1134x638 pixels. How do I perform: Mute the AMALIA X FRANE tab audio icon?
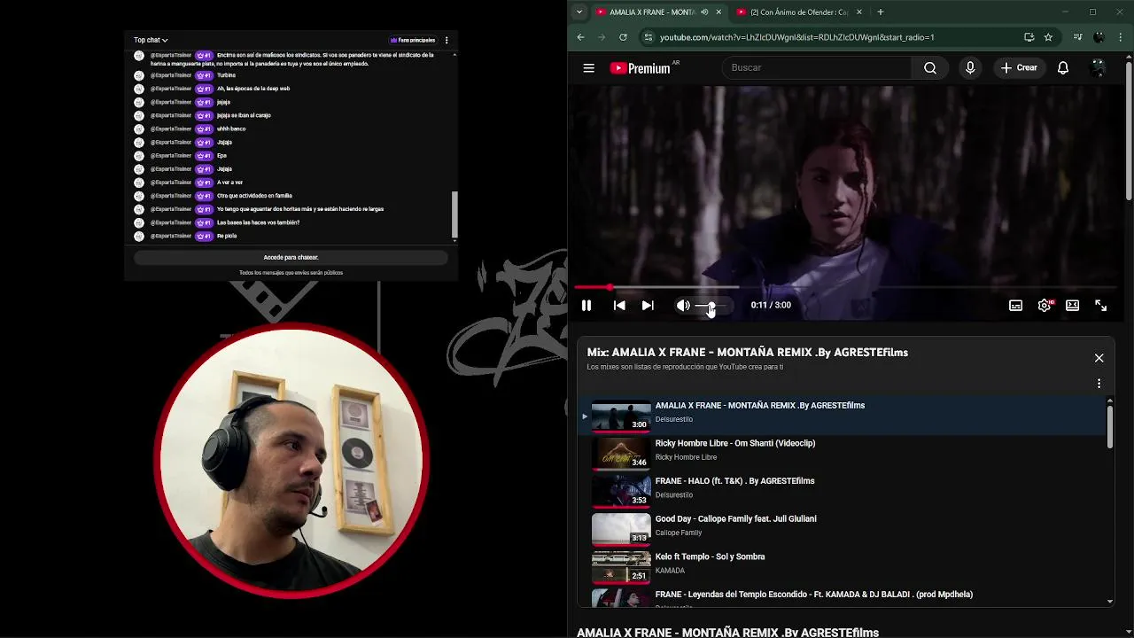pyautogui.click(x=704, y=12)
